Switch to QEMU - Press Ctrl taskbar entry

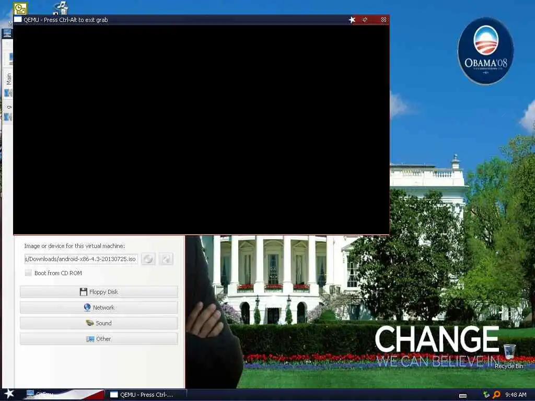[x=145, y=395]
